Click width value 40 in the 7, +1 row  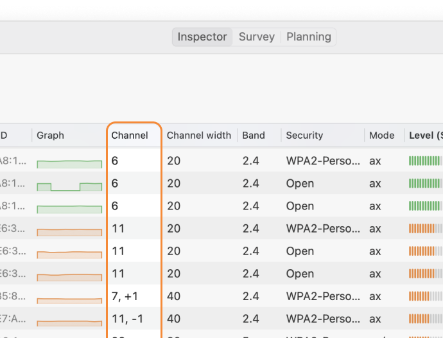[x=173, y=296]
